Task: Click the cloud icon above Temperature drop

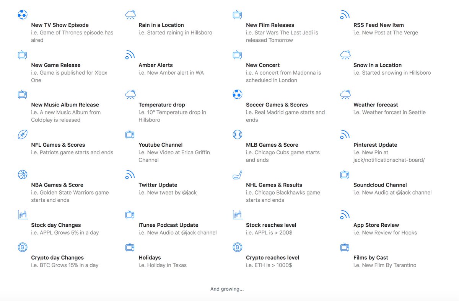Action: 130,94
